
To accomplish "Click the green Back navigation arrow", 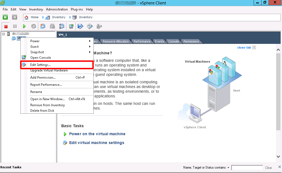I will pos(5,17).
